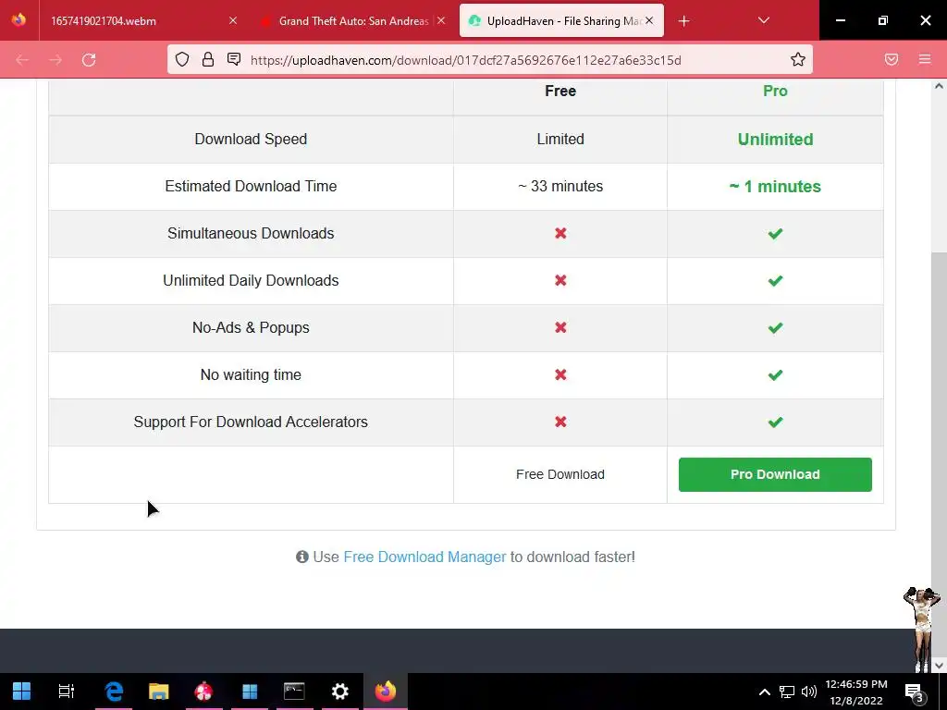The width and height of the screenshot is (947, 710).
Task: Close the UploadHaven tab
Action: point(649,20)
